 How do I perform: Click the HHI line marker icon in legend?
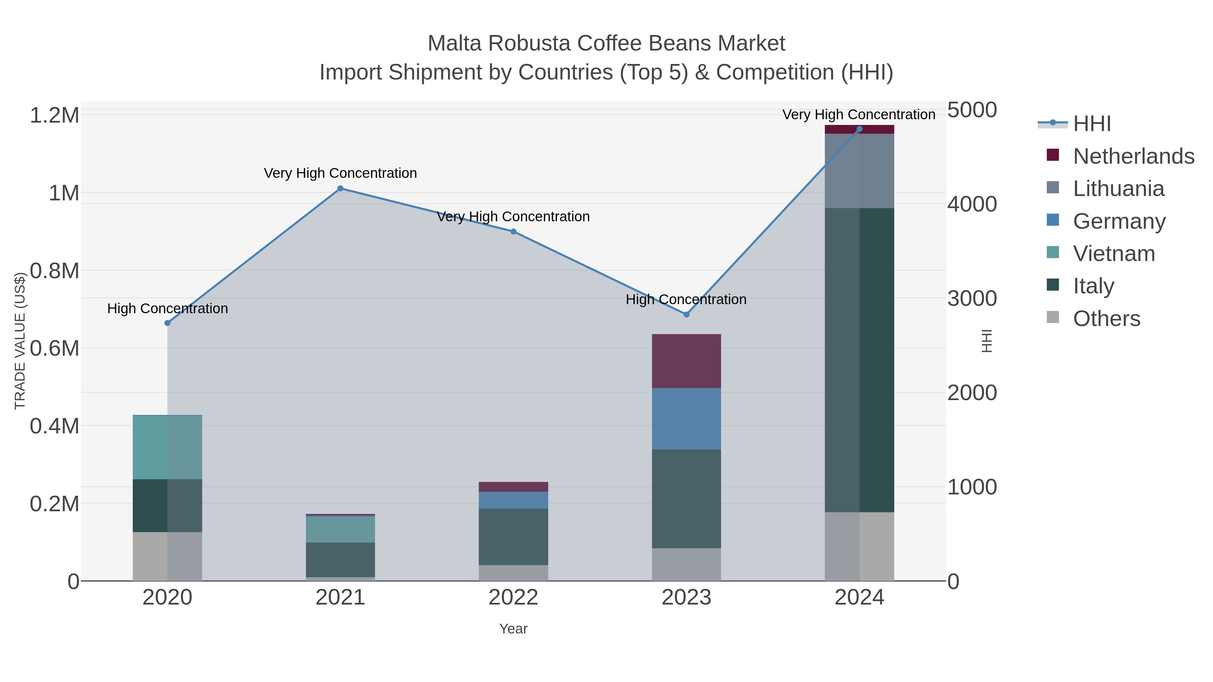(x=1053, y=123)
